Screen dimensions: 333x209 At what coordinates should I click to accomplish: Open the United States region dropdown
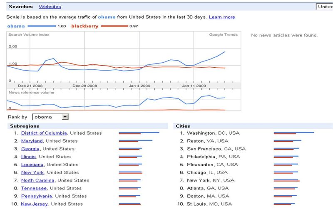tap(325, 7)
